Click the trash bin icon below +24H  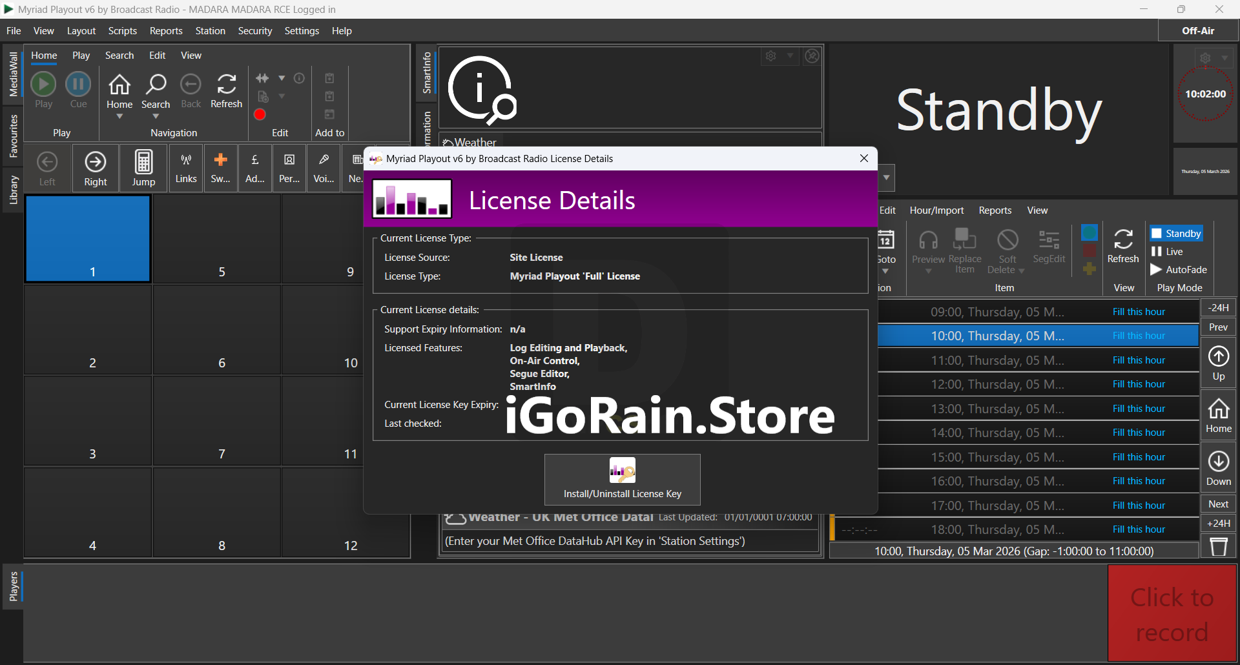point(1218,547)
